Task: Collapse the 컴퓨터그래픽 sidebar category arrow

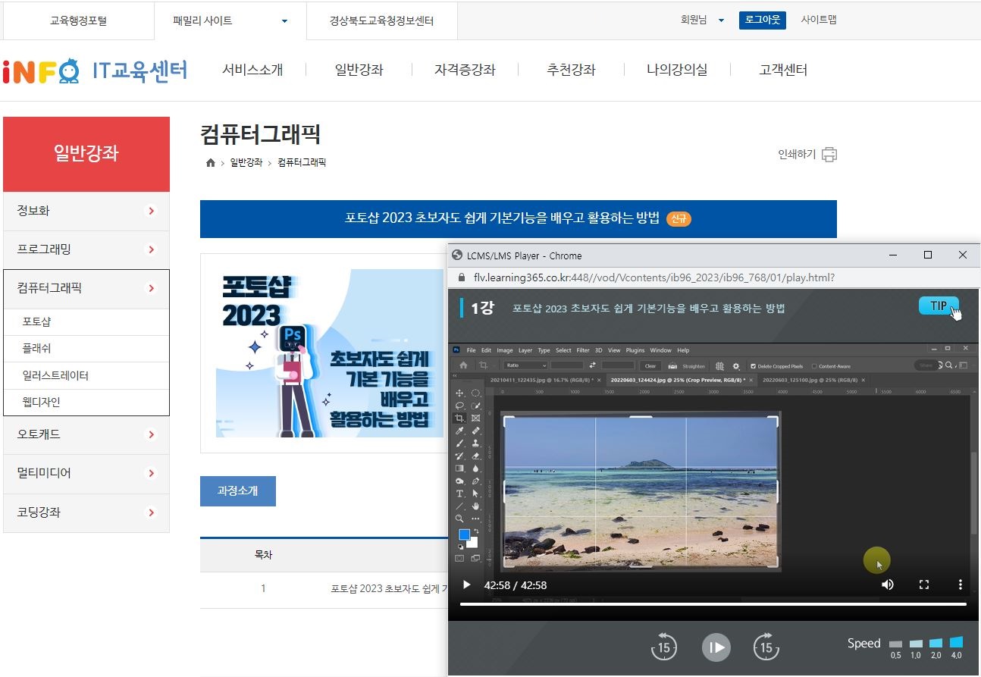Action: (152, 289)
